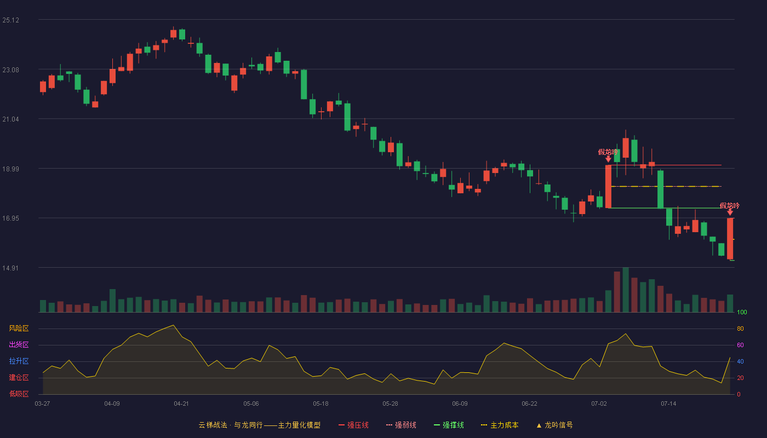767x438 pixels.
Task: Click the 低吸区 zone label
Action: click(x=19, y=394)
